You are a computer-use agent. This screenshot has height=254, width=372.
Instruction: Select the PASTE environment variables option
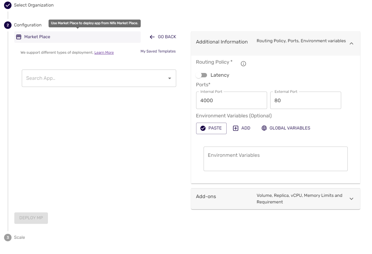211,128
